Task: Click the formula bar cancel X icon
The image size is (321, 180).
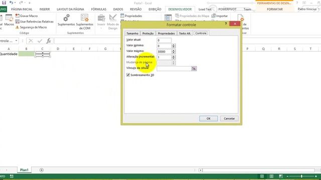Action: pos(31,41)
